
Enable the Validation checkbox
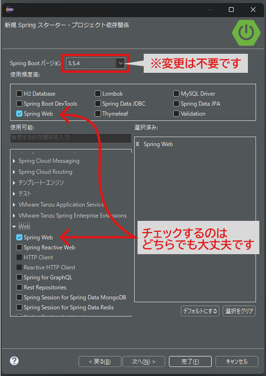click(x=176, y=114)
